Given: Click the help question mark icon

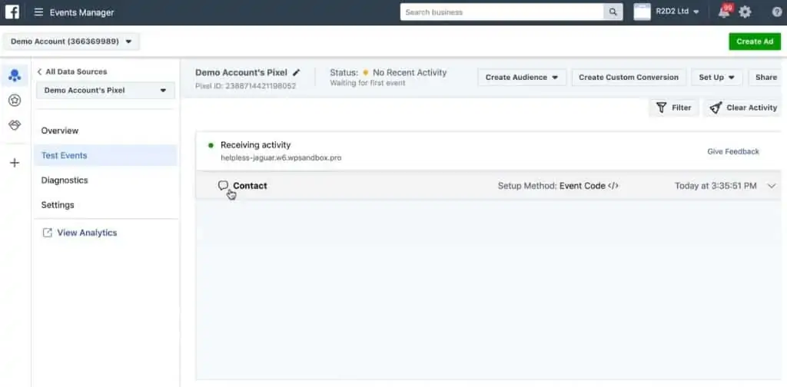Looking at the screenshot, I should pos(776,12).
